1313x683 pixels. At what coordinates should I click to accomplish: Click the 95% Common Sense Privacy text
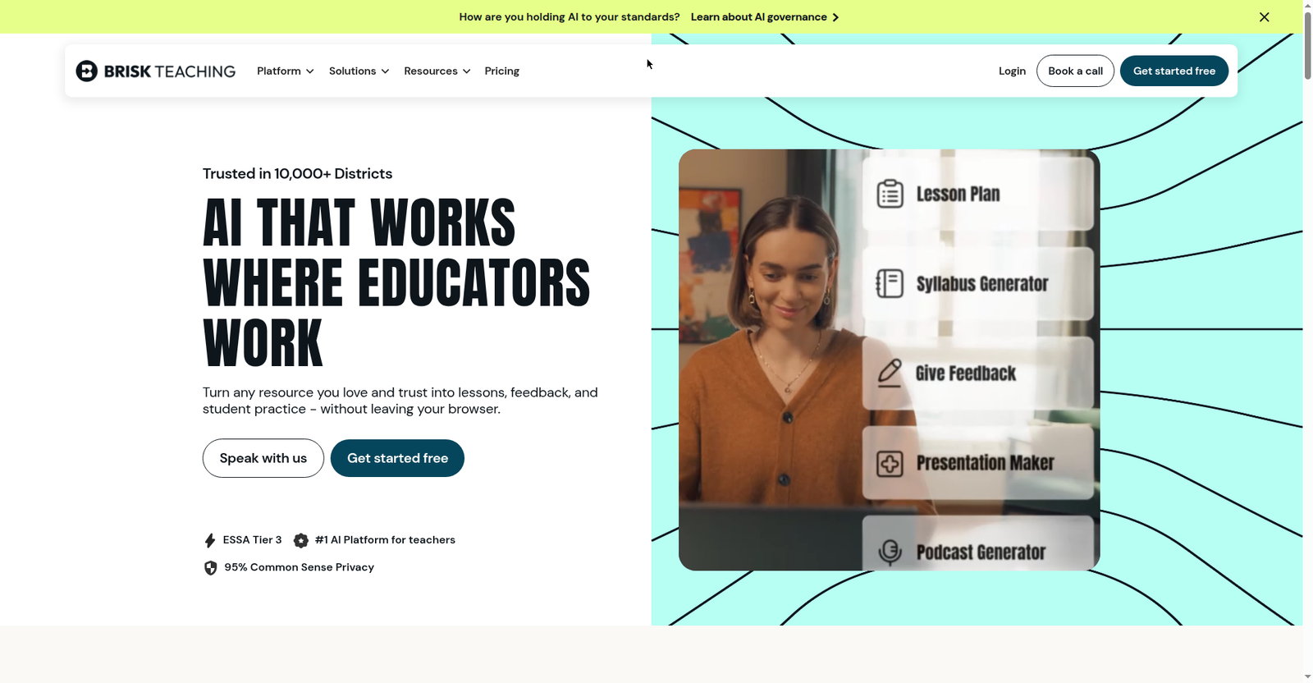[299, 567]
